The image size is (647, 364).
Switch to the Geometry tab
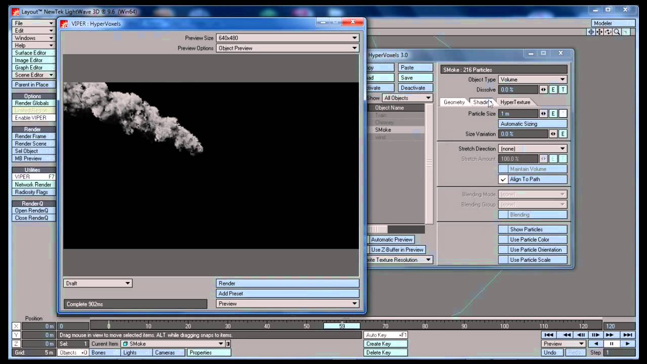point(454,102)
